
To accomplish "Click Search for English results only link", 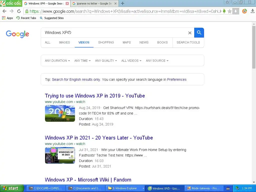I will (x=76, y=79).
